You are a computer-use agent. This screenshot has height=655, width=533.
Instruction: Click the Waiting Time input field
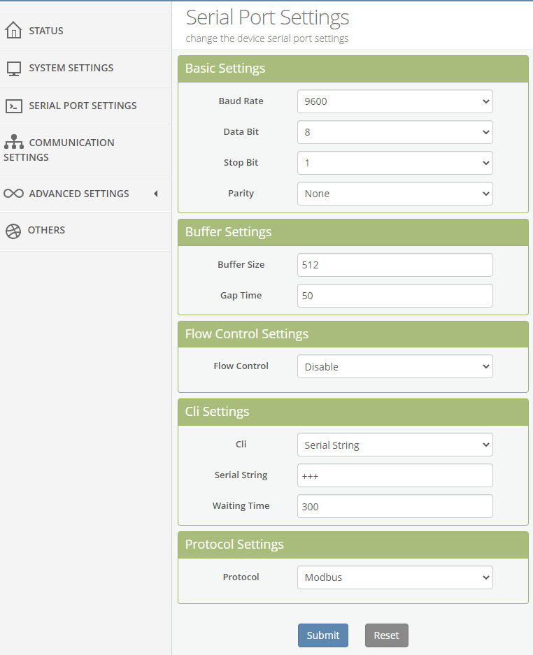click(x=395, y=506)
